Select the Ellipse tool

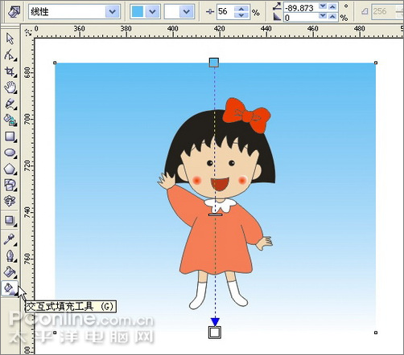tap(10, 153)
